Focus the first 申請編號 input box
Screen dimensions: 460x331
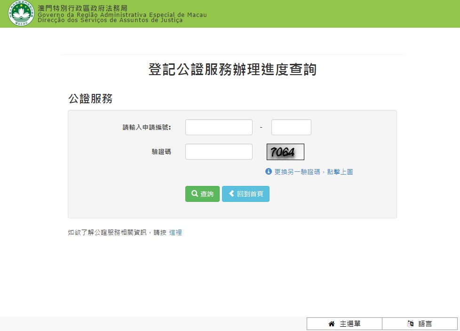tap(219, 127)
